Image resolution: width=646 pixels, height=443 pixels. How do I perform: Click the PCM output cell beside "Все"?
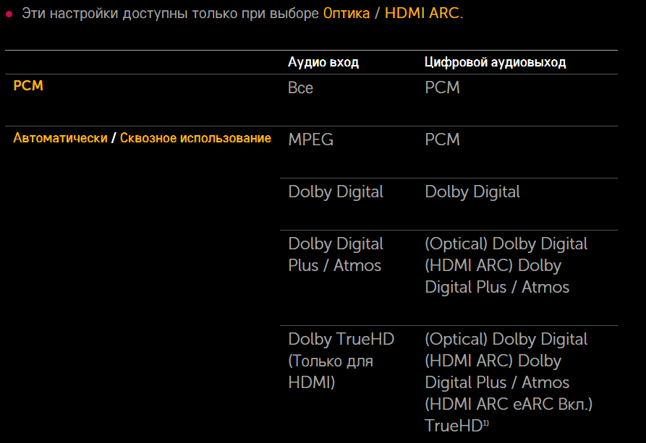(442, 87)
